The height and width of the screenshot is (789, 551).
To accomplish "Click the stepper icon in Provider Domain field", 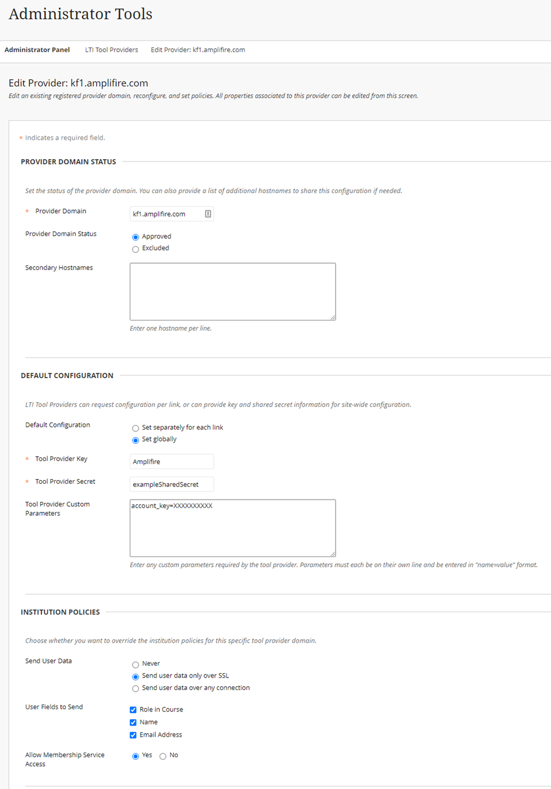I will (x=208, y=214).
